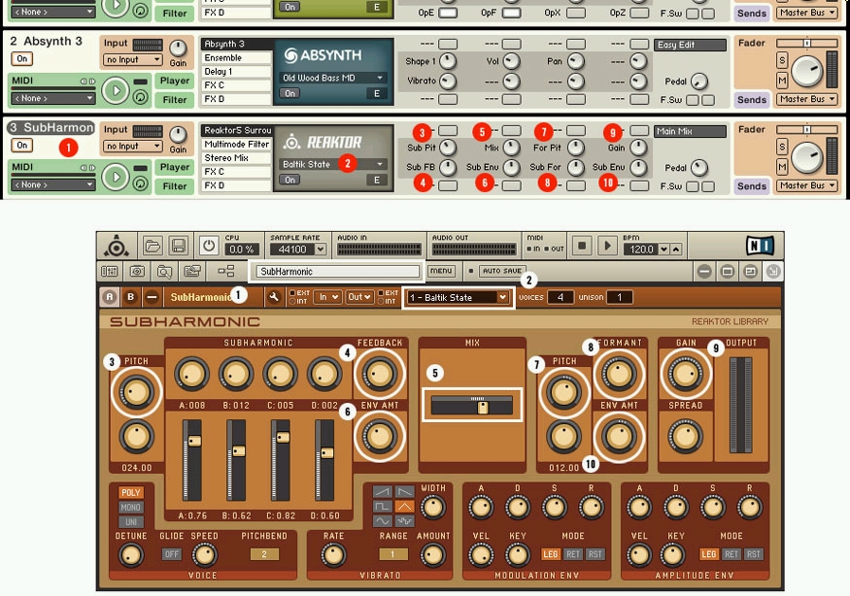Open the panel mixer icon in second toolbar row

(110, 271)
